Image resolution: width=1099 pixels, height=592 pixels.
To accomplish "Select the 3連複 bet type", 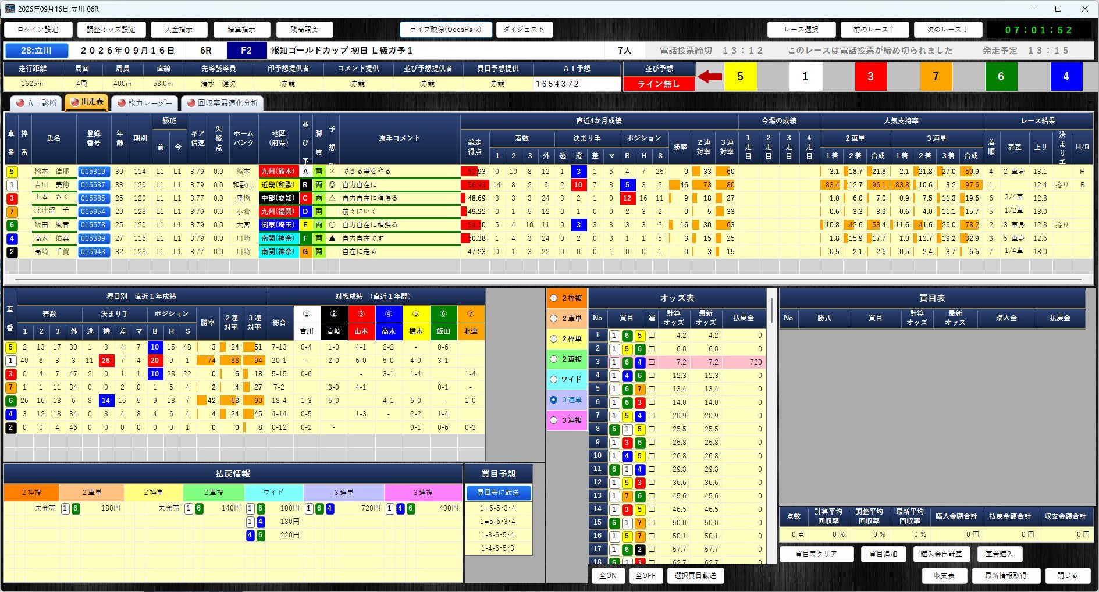I will pyautogui.click(x=567, y=420).
